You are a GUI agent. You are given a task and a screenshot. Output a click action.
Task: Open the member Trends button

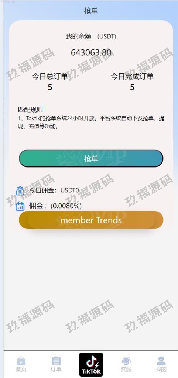click(x=91, y=220)
